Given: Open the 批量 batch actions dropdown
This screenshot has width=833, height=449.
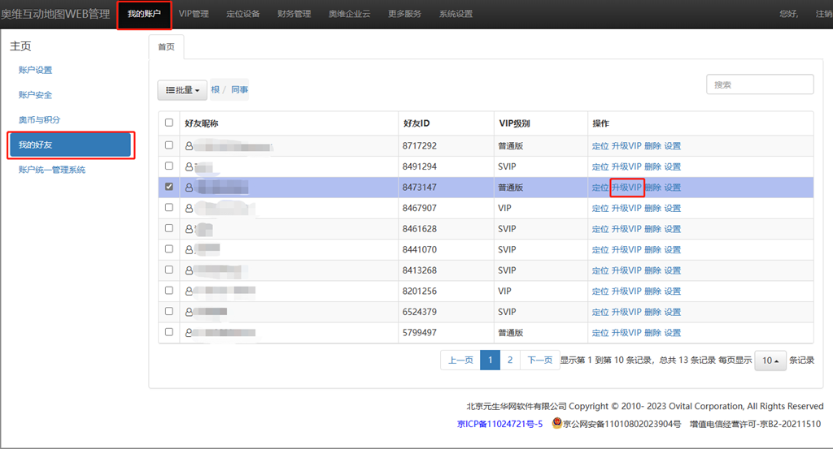Looking at the screenshot, I should pyautogui.click(x=182, y=90).
